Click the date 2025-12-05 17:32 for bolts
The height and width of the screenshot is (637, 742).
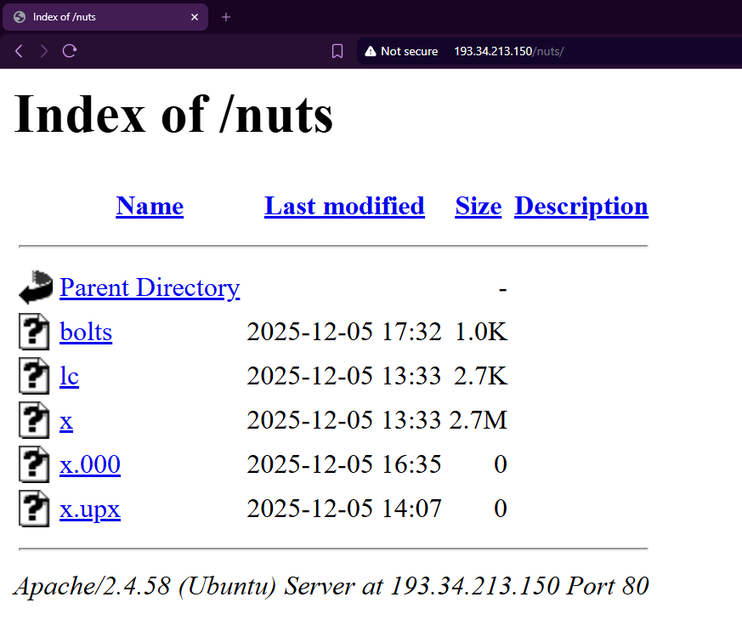click(x=344, y=332)
